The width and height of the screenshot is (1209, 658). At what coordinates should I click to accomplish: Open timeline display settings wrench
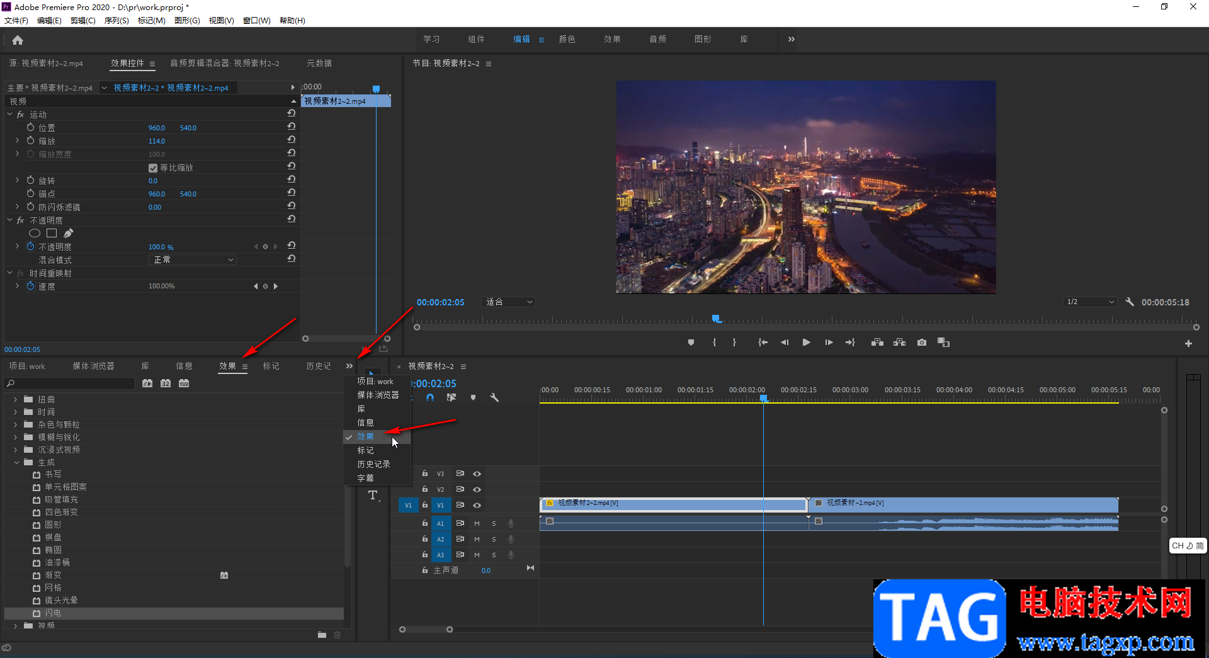[x=494, y=398]
